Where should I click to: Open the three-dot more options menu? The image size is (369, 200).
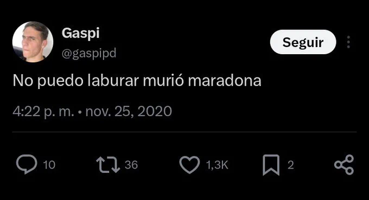(x=348, y=42)
